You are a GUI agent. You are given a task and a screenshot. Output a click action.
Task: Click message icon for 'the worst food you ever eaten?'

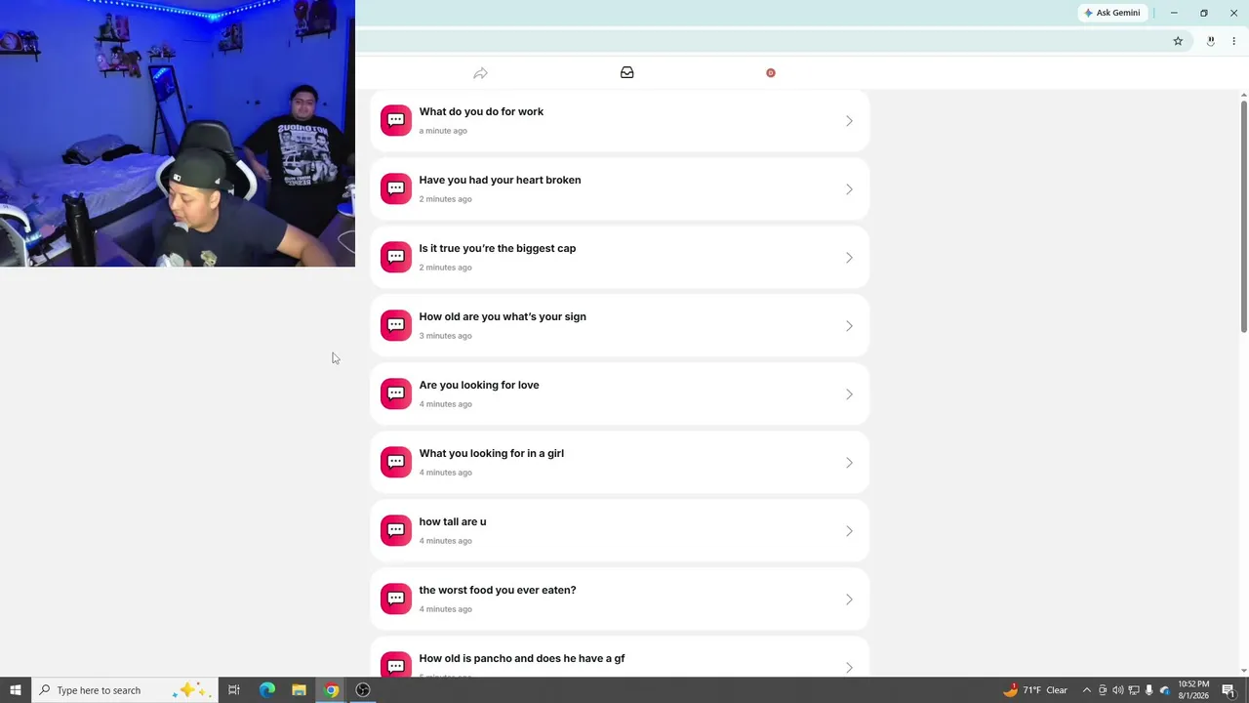pyautogui.click(x=396, y=599)
